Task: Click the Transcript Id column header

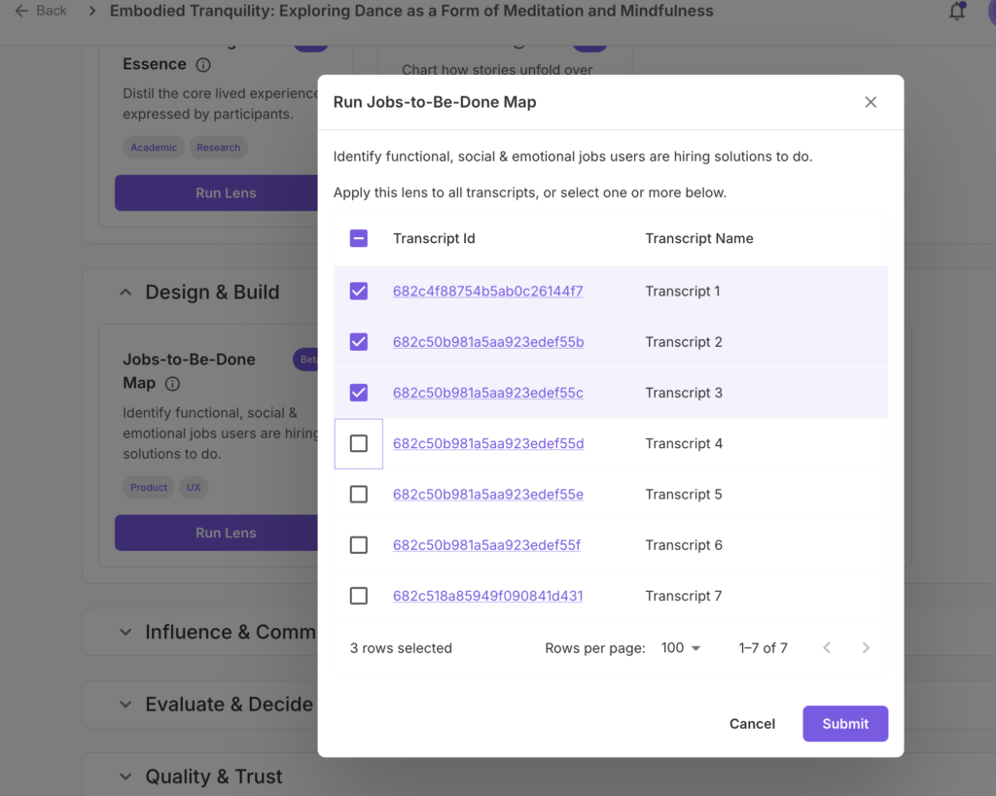Action: 434,238
